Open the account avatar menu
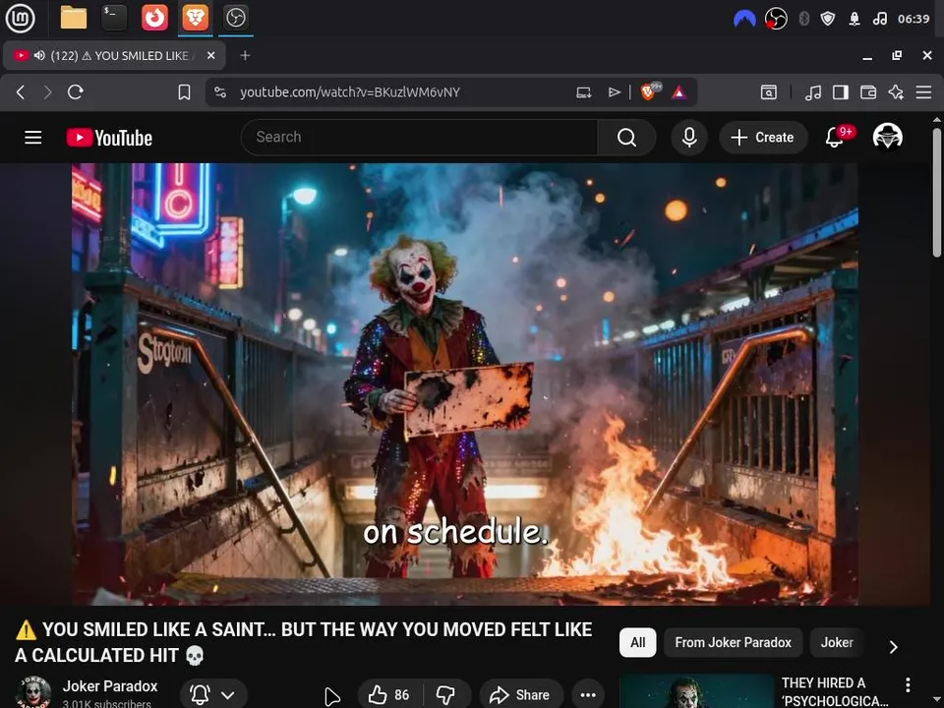This screenshot has width=944, height=708. click(887, 137)
